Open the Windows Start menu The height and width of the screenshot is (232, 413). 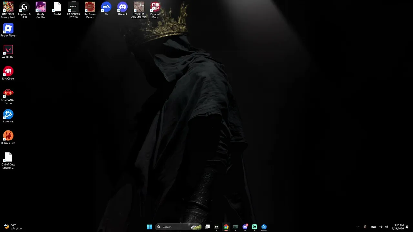coord(149,227)
